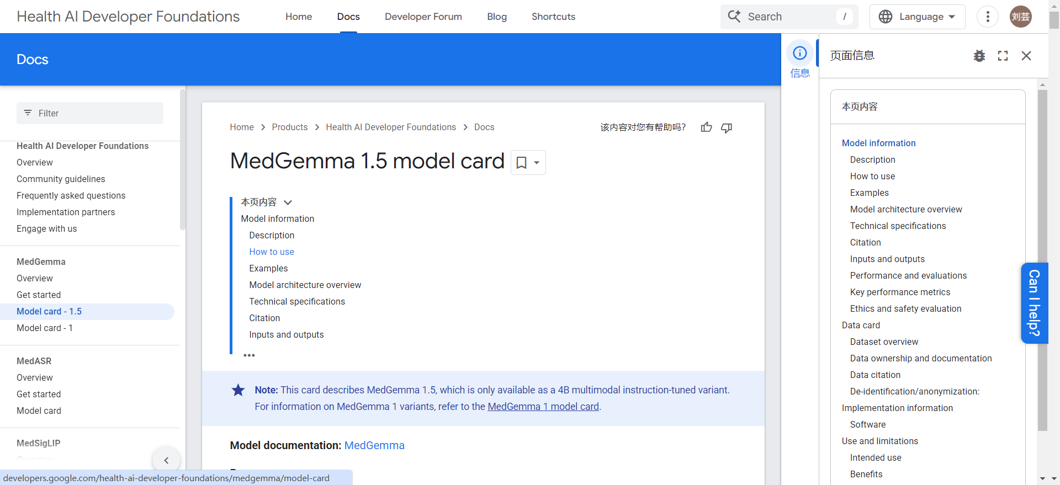Open the three-dot more options menu

(987, 17)
